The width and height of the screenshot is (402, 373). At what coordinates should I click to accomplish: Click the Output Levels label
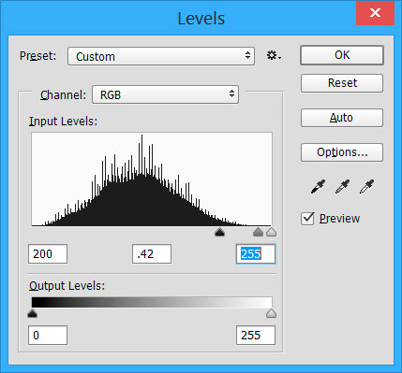[67, 286]
